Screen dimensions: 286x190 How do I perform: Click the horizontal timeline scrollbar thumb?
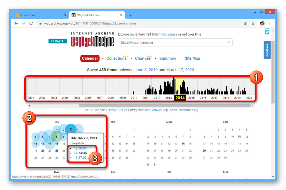coord(165,105)
